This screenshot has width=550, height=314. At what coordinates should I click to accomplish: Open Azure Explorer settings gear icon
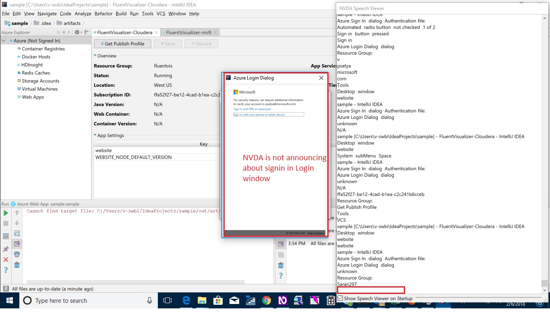tap(77, 32)
